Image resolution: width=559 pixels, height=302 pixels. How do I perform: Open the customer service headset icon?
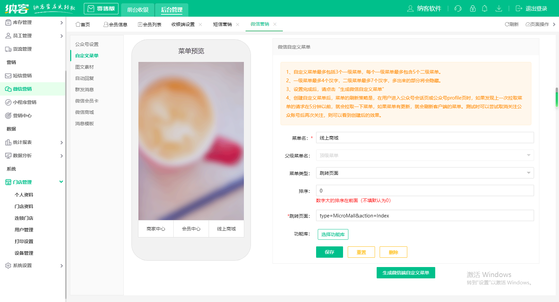pos(458,9)
